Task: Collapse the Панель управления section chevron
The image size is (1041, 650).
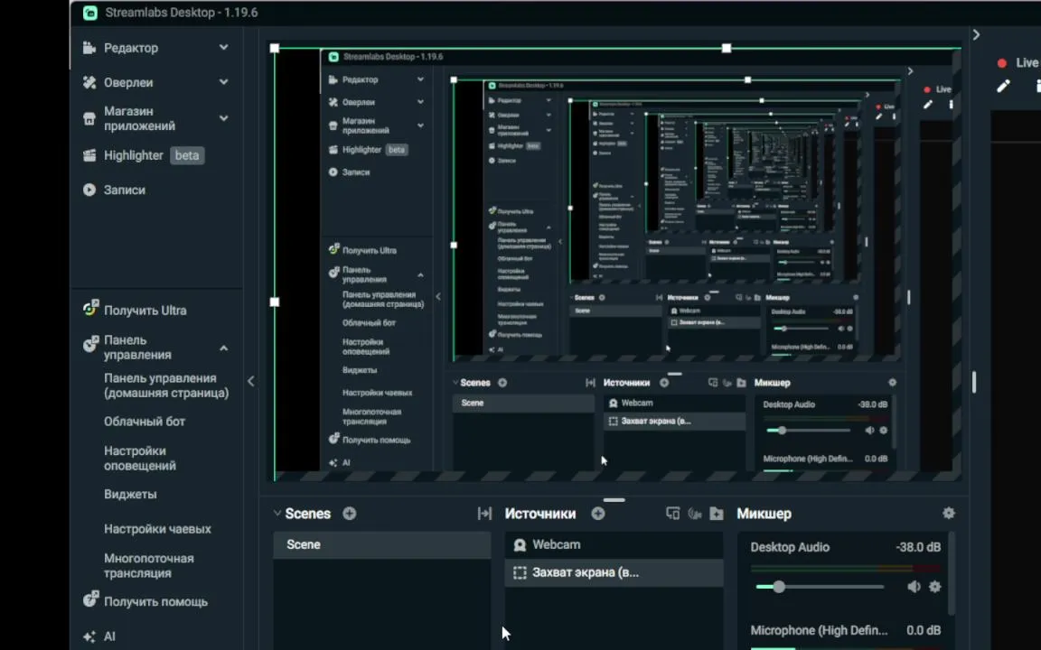Action: pyautogui.click(x=224, y=348)
